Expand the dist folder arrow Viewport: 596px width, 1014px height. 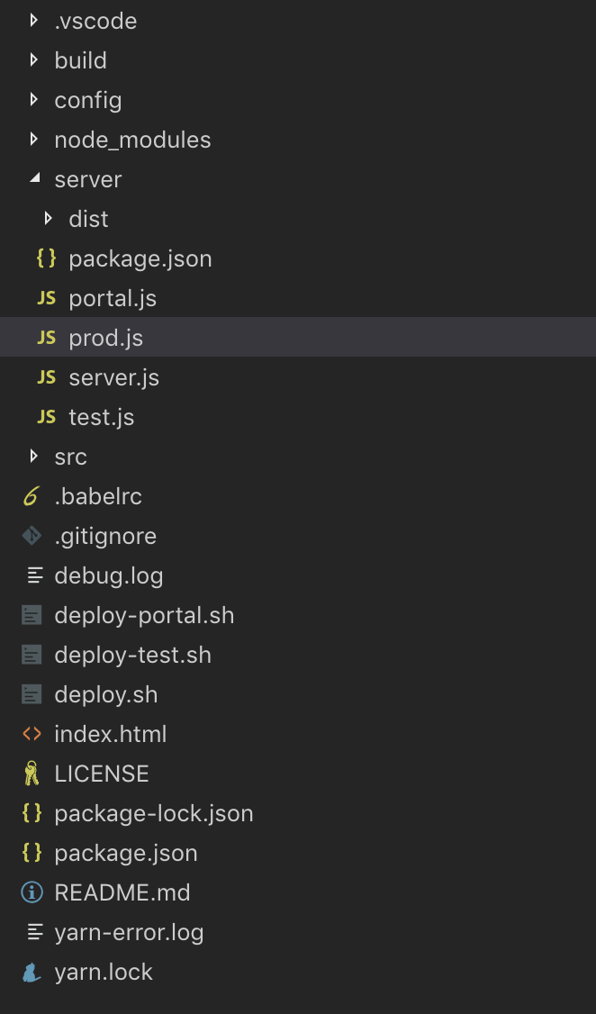[x=49, y=219]
